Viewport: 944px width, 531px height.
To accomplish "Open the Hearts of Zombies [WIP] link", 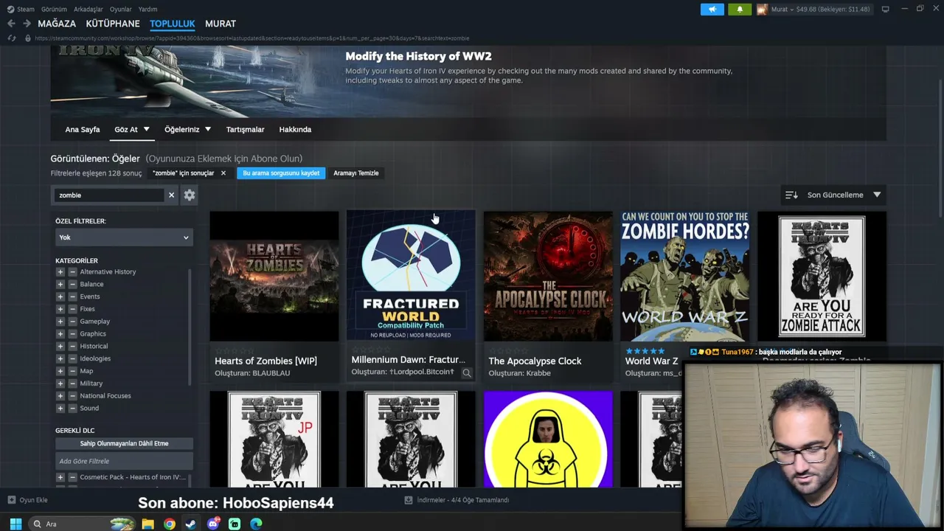I will tap(265, 361).
